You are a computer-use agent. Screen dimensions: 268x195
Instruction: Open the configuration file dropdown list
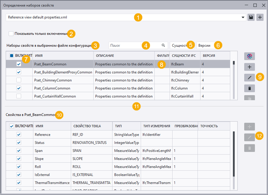[x=243, y=17]
